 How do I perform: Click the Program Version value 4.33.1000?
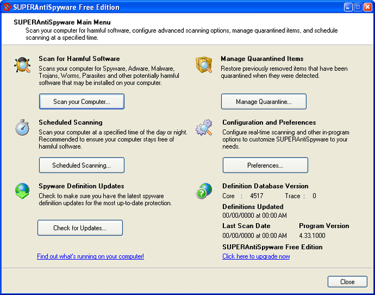pyautogui.click(x=312, y=235)
